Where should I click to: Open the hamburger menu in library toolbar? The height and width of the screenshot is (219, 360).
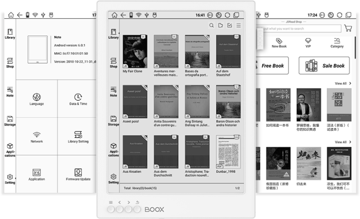coord(238,26)
